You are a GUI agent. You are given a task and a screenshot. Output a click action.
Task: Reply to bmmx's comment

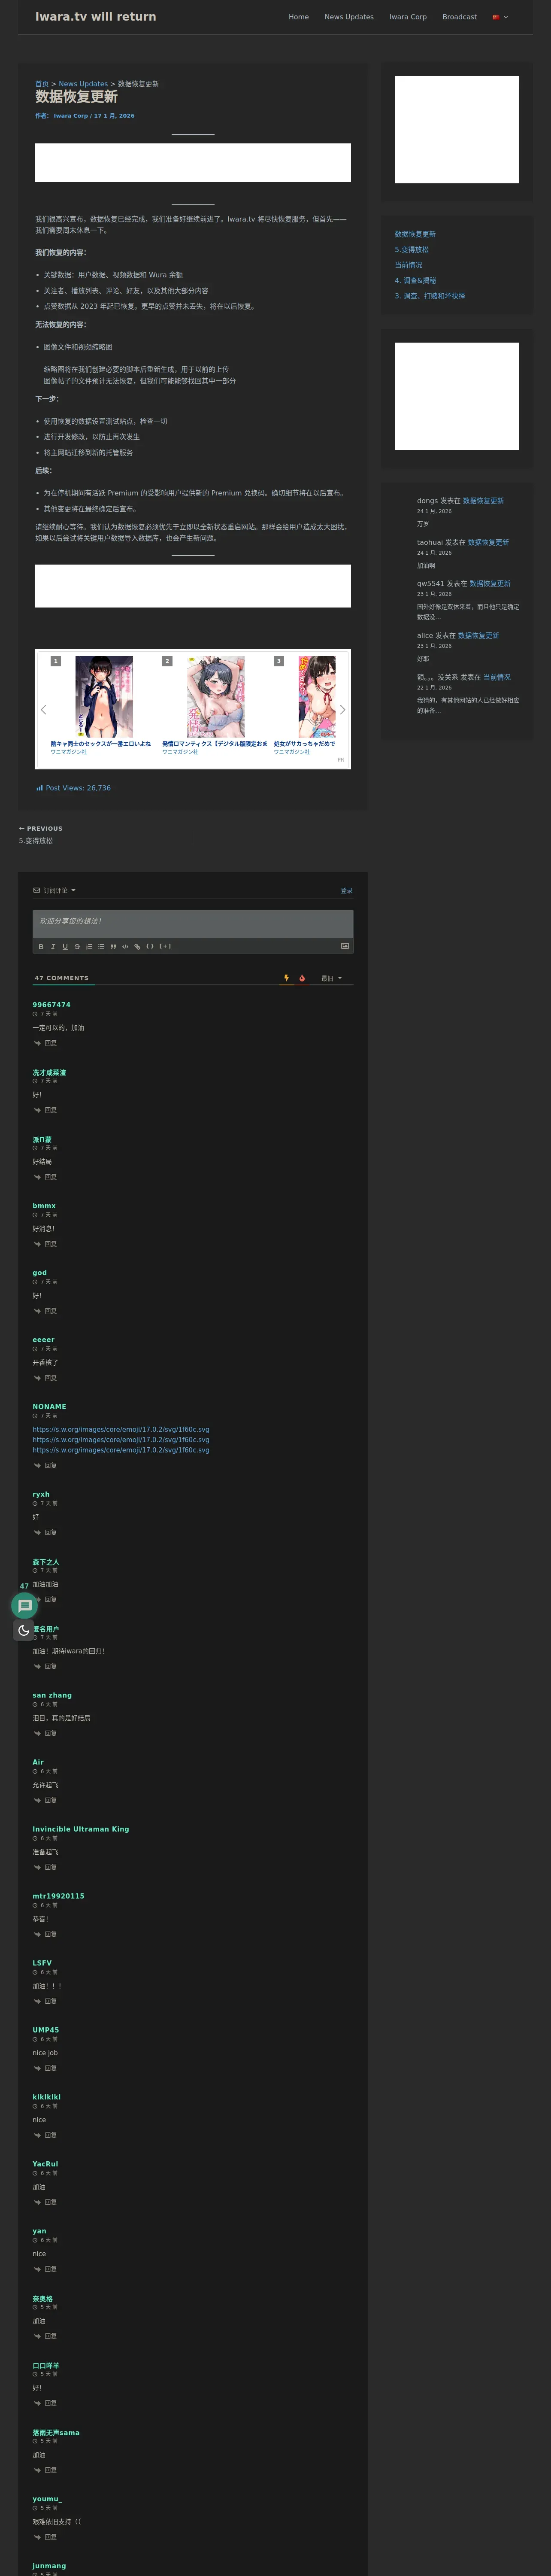[x=45, y=1244]
